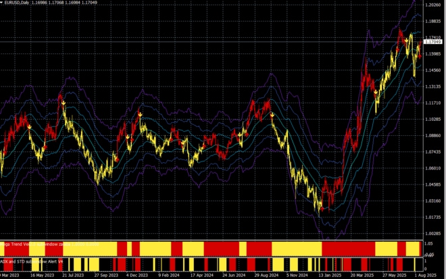
Task: Click the 21 Jul 2023 date label
Action: pos(73,276)
